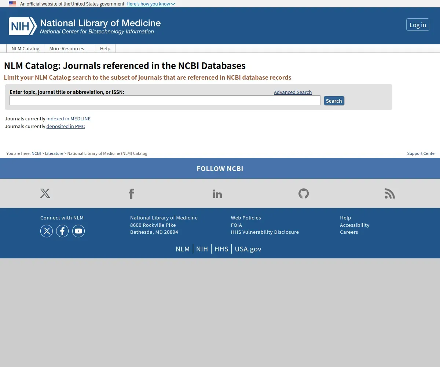Click the HHS link in the bottom footer
This screenshot has height=367, width=440.
[221, 249]
